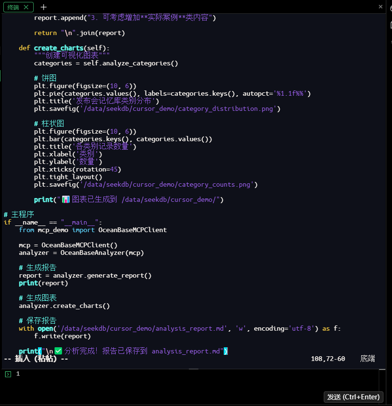Click the category_counts.png savefig path
Screen dimensions: 392x406
coord(168,184)
